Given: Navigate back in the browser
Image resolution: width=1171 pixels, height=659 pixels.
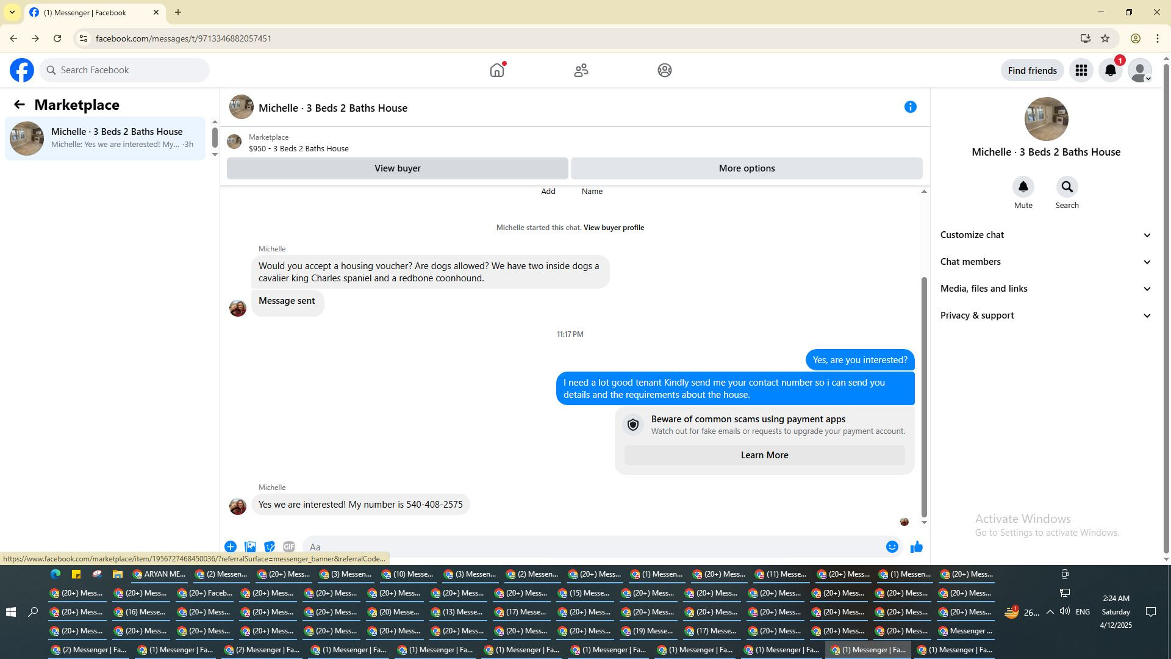Looking at the screenshot, I should [13, 38].
